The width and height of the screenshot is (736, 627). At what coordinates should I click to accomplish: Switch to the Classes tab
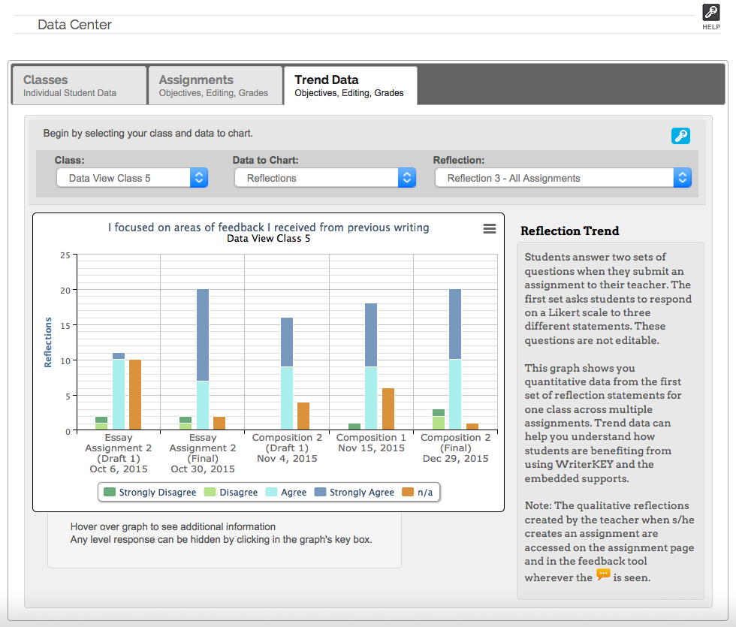(79, 86)
